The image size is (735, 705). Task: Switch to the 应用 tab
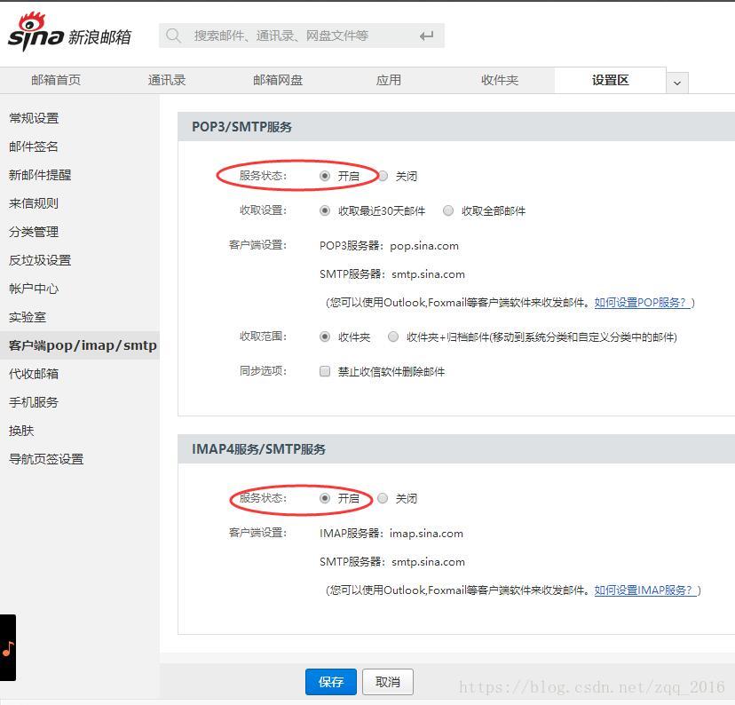point(389,80)
